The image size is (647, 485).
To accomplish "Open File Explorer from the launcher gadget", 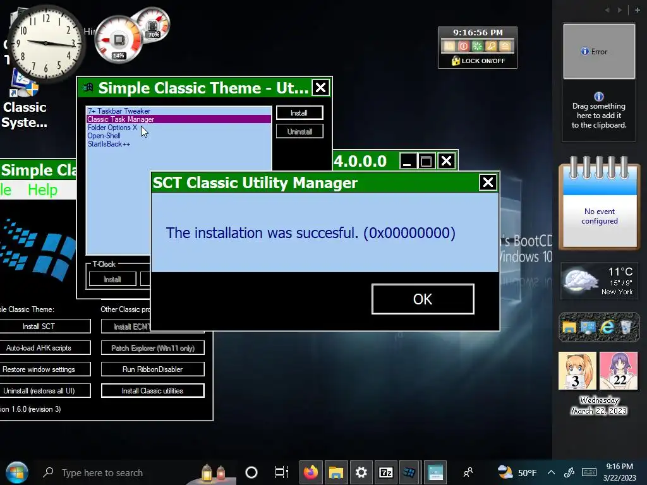I will [569, 328].
